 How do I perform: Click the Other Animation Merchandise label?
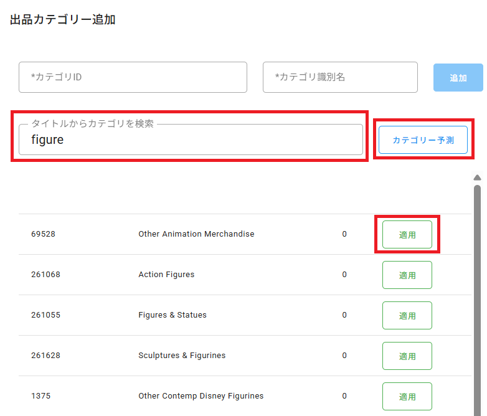click(196, 234)
